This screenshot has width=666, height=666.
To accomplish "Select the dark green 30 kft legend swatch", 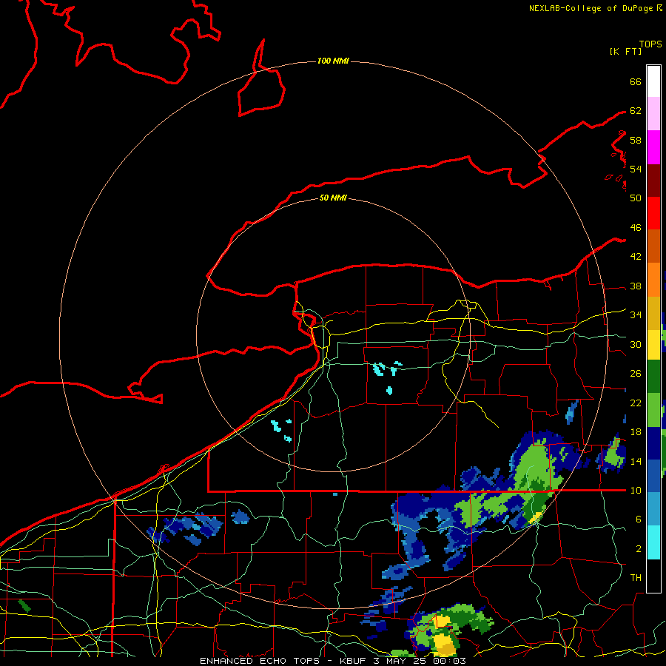I will pyautogui.click(x=653, y=377).
